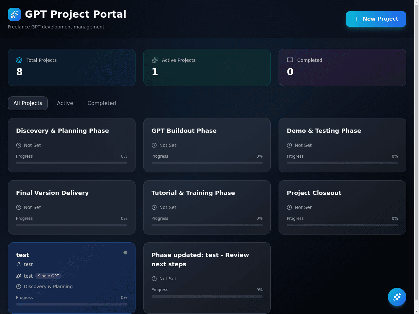Click the clock icon in Final Version Delivery

[19, 207]
